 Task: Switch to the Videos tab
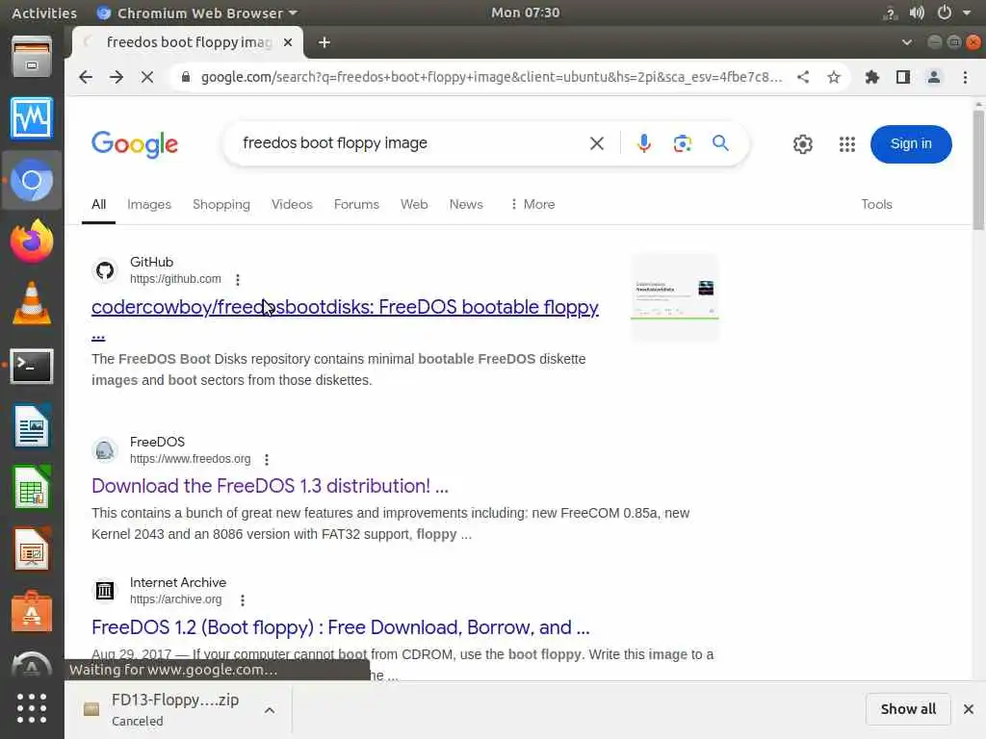click(x=292, y=204)
